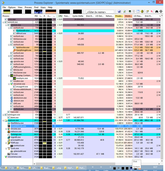Click the red X Kill Process icon
Image resolution: width=165 pixels, height=171 pixels.
tap(151, 12)
